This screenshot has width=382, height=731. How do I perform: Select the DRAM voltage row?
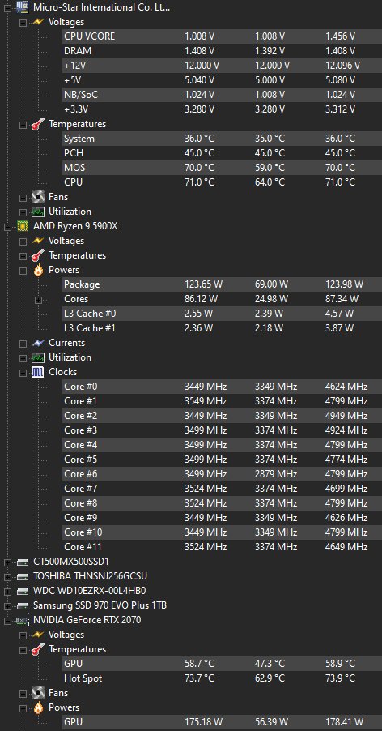click(x=222, y=51)
